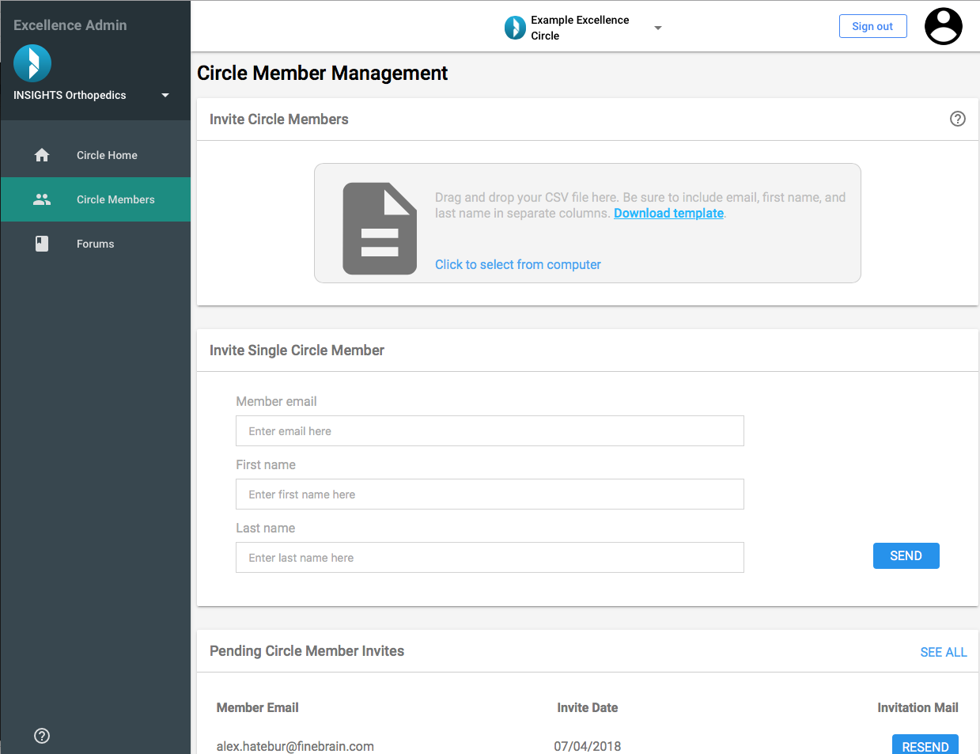Screen dimensions: 980x754
Task: Resend invite to alex.hatebur@finebrain.com
Action: pyautogui.click(x=925, y=745)
